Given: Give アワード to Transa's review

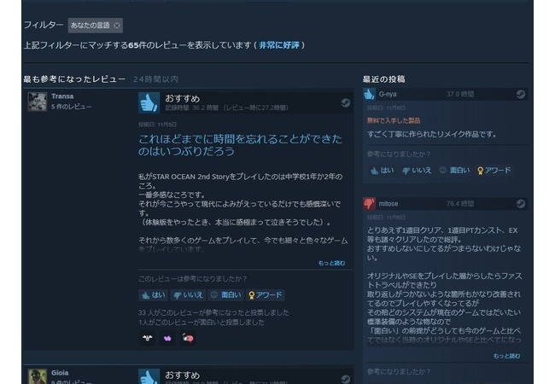Looking at the screenshot, I should pos(265,295).
